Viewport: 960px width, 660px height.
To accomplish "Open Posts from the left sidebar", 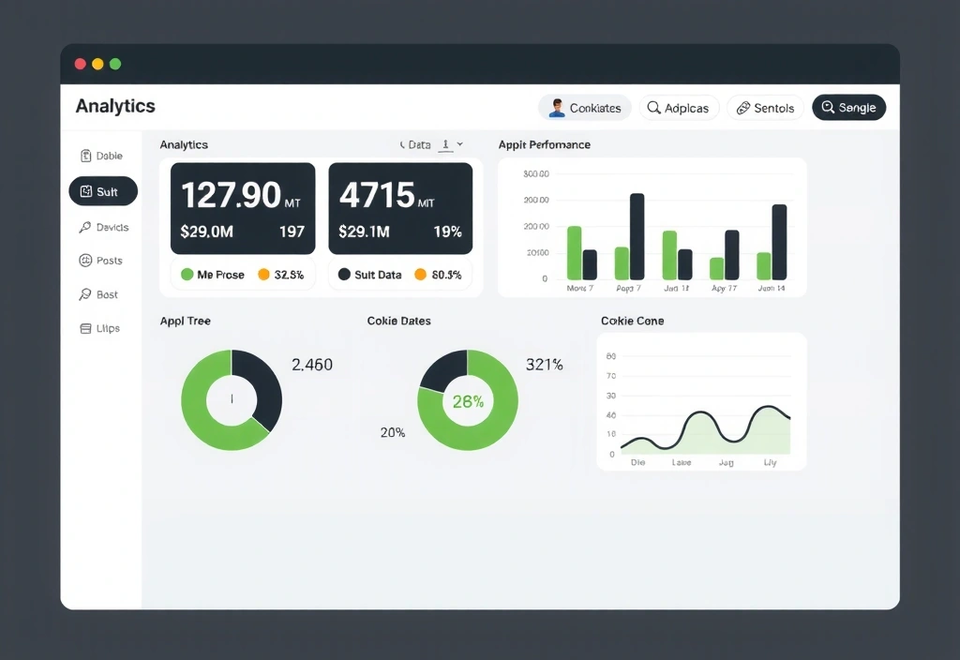I will (100, 261).
